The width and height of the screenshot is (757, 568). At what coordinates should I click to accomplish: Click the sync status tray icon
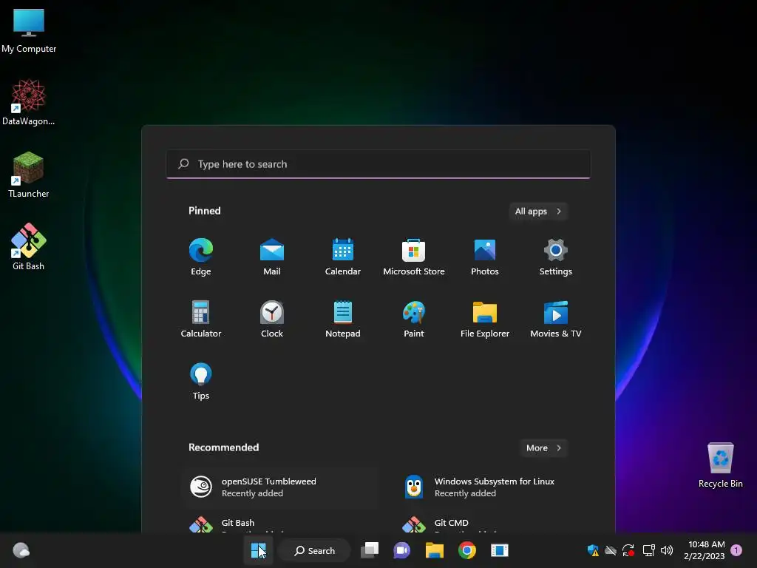pos(628,550)
